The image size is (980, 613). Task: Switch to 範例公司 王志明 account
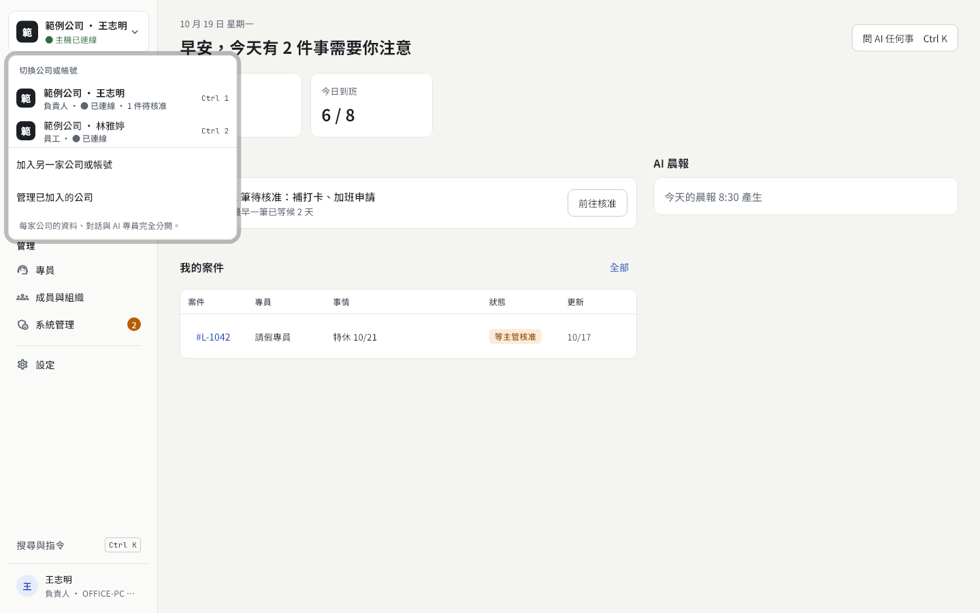click(122, 99)
